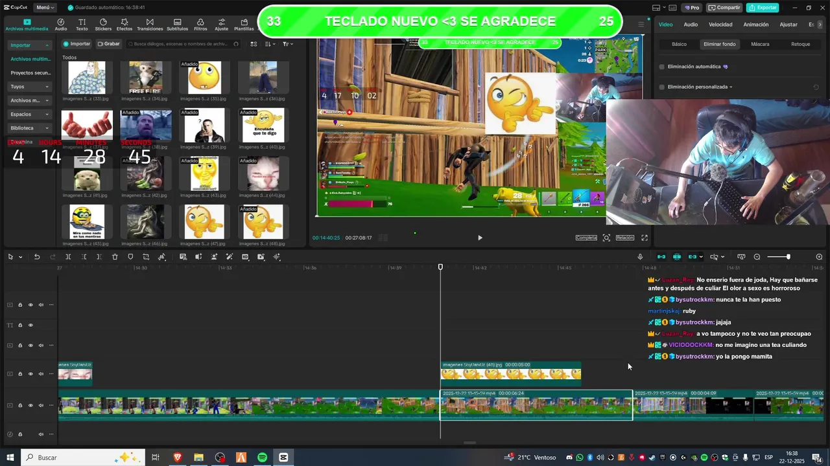Lock the main video track

[x=20, y=406]
